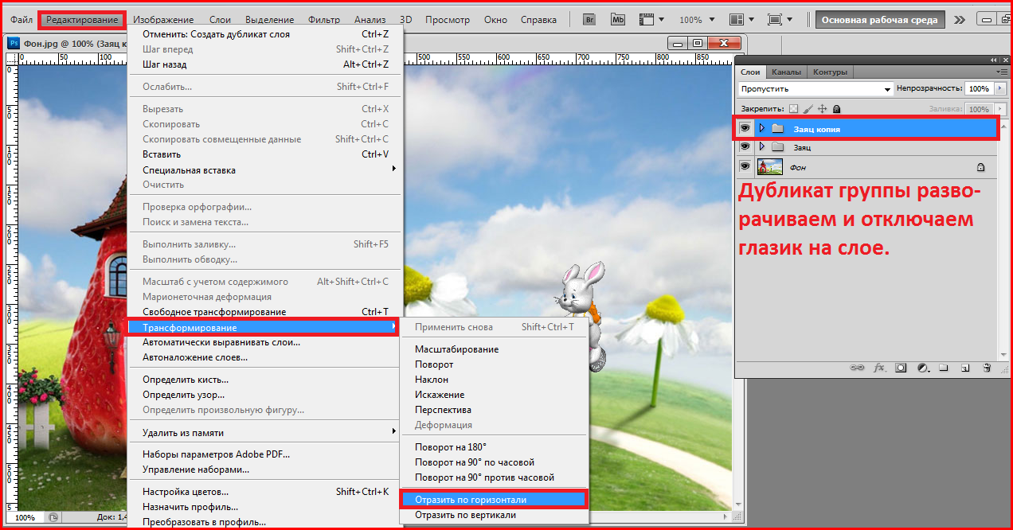Choose Отменить: Создать дубликат слоя
This screenshot has height=530, width=1013.
tap(265, 34)
